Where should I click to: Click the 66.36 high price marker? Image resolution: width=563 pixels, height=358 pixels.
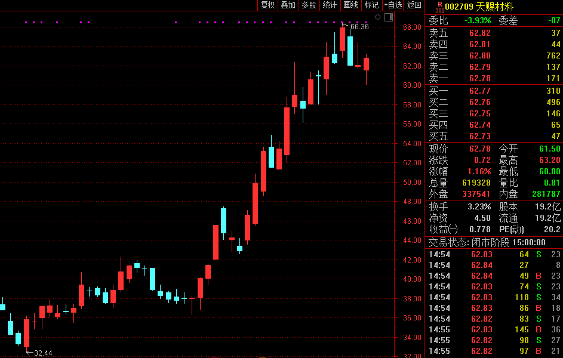click(359, 27)
